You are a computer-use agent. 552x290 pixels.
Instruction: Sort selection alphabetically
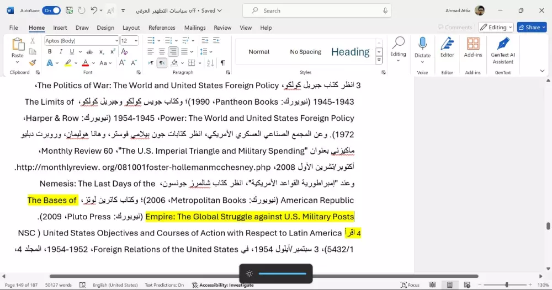click(x=210, y=63)
